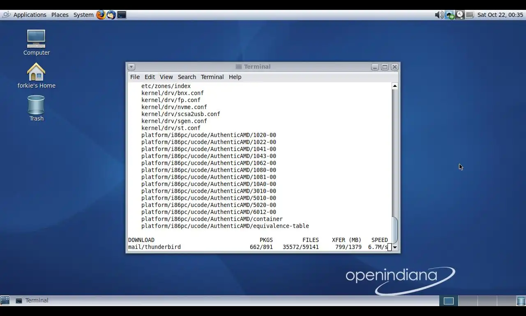Click the line kernel/drv/fp.conf
The height and width of the screenshot is (316, 526).
(171, 100)
